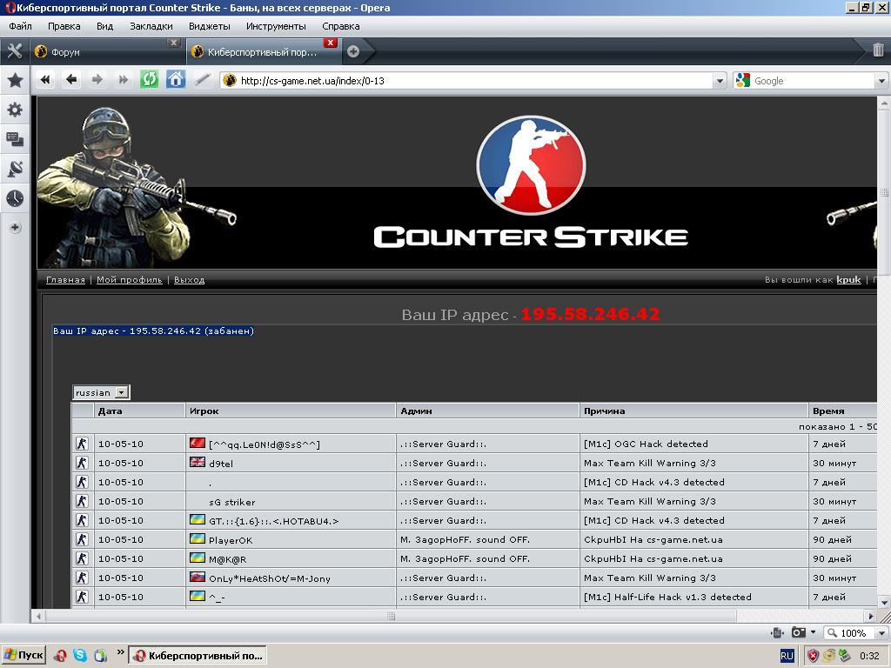The height and width of the screenshot is (668, 891).
Task: Click the camera icon in the status bar
Action: (799, 633)
